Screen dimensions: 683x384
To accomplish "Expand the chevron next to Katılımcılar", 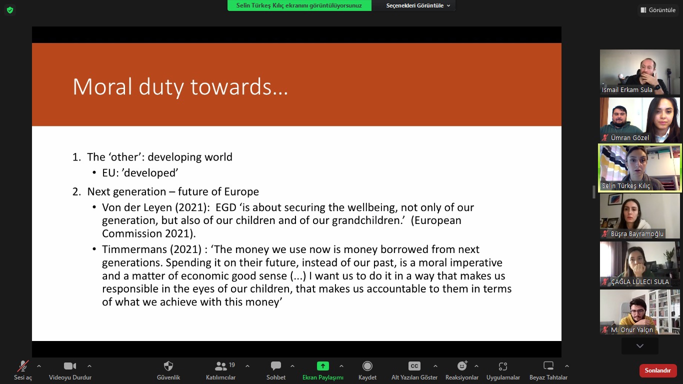I will 247,366.
